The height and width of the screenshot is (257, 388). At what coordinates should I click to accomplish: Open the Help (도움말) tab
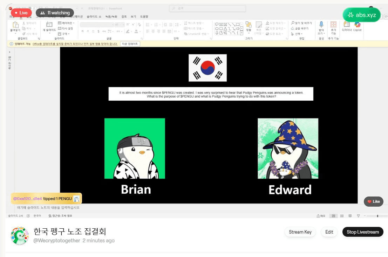(144, 16)
